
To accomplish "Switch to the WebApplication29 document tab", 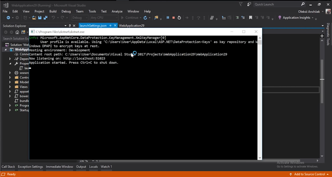I will [131, 26].
